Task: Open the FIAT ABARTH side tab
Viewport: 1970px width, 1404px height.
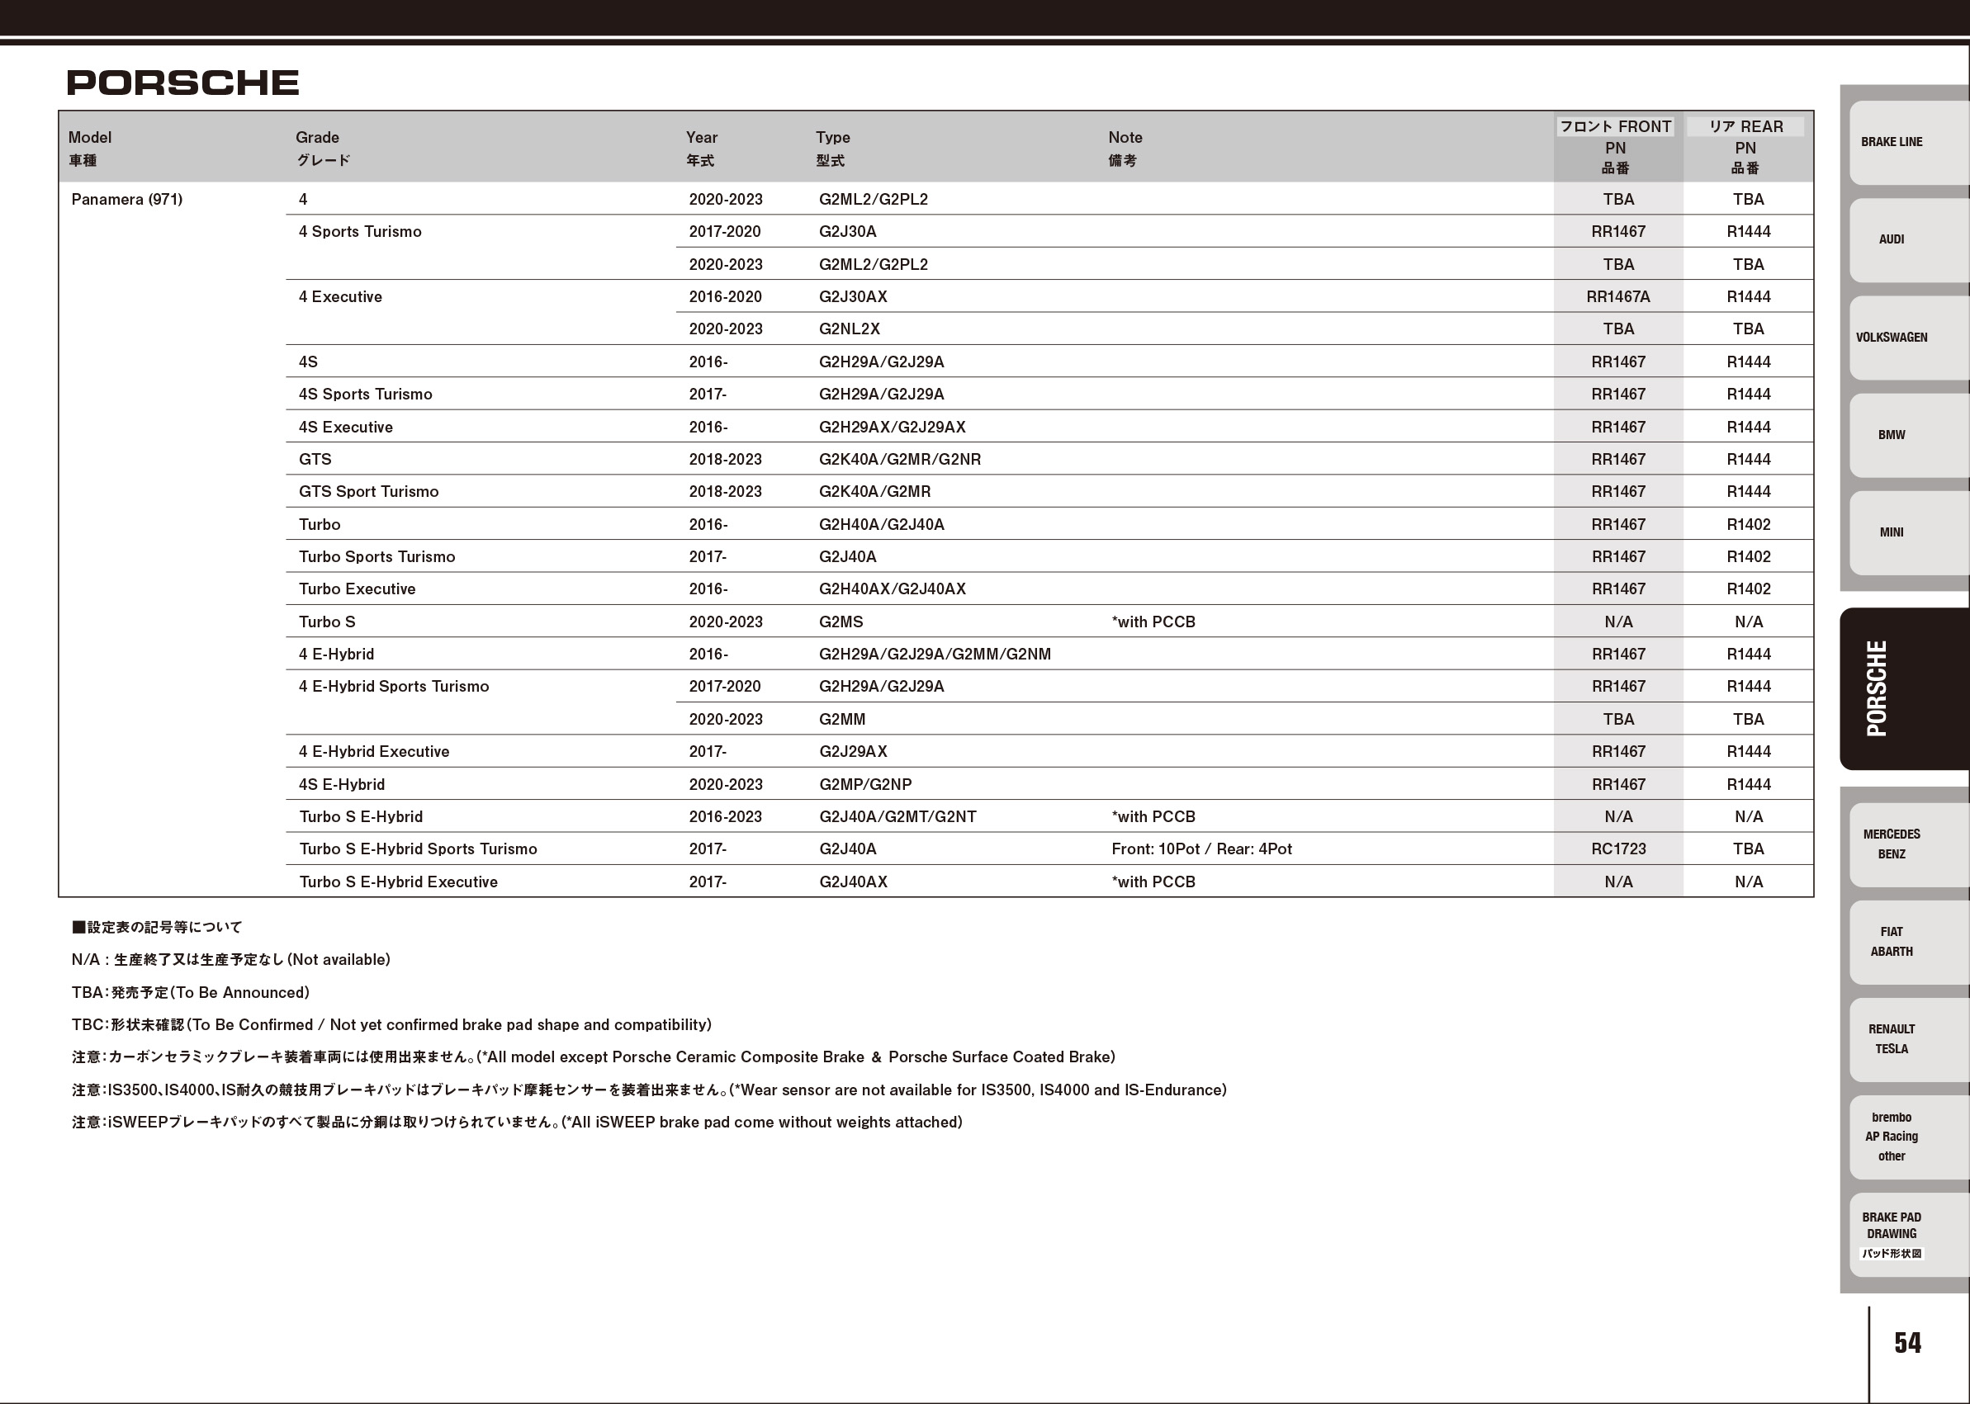Action: click(x=1909, y=943)
